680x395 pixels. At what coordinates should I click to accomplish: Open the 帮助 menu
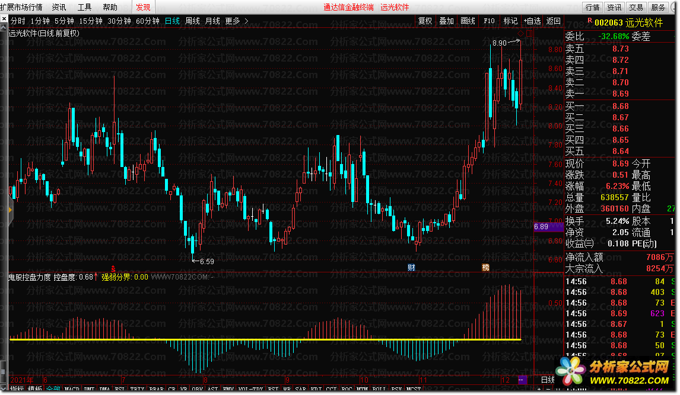click(x=110, y=7)
